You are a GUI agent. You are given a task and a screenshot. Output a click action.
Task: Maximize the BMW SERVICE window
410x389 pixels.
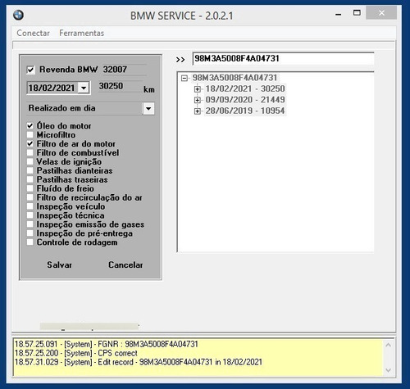[357, 13]
